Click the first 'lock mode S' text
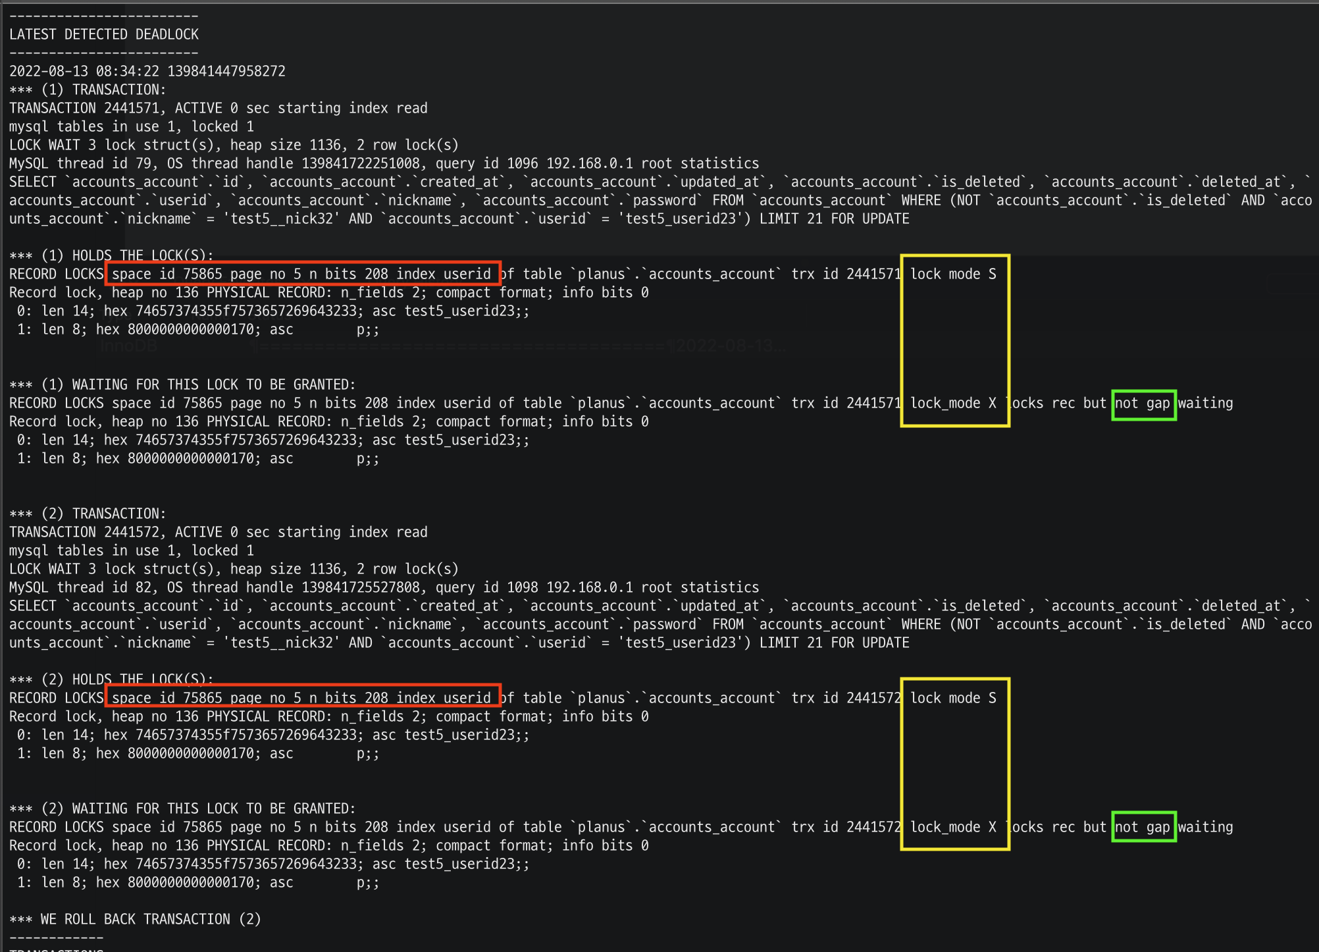Screen dimensions: 1319x952 click(x=953, y=274)
